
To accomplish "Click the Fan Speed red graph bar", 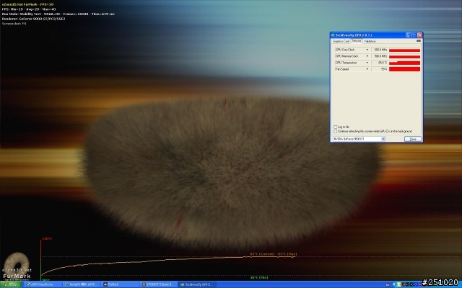I will pyautogui.click(x=404, y=69).
